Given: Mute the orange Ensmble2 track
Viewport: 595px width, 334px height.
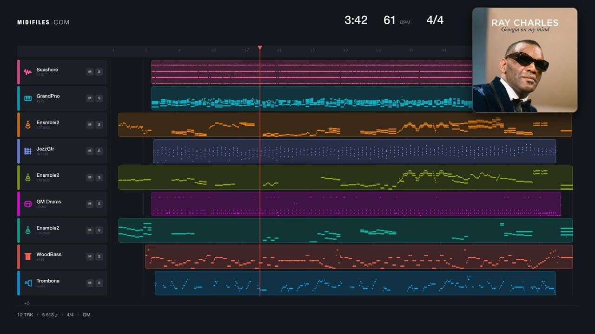Looking at the screenshot, I should (x=90, y=125).
